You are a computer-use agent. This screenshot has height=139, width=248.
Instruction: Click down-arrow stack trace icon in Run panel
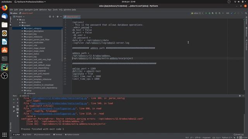(x=17, y=103)
